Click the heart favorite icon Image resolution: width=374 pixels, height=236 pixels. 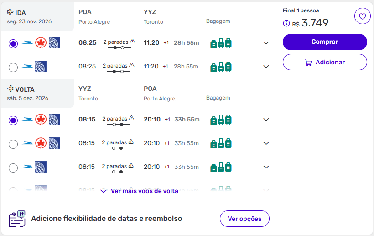point(362,16)
